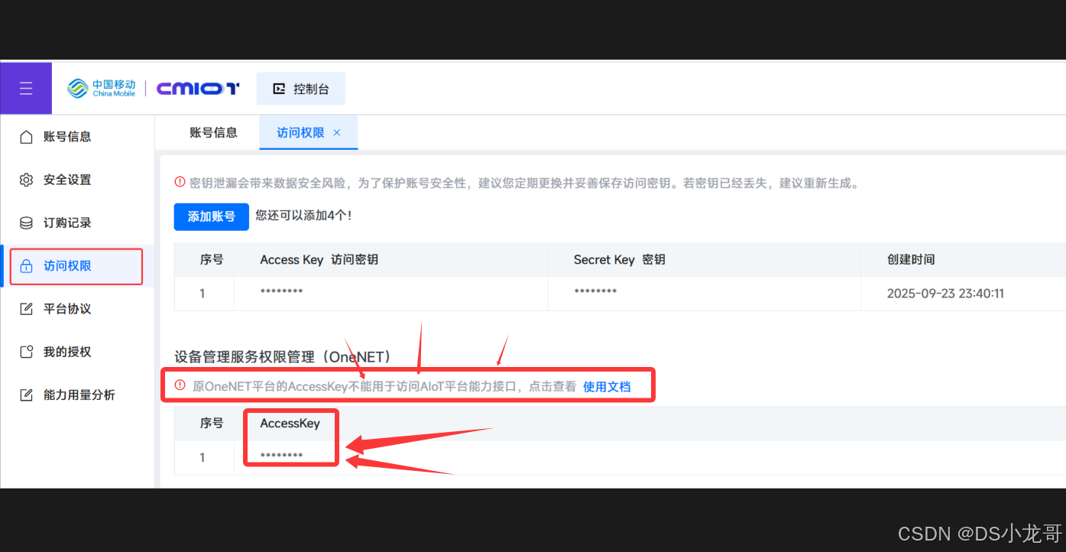Image resolution: width=1066 pixels, height=552 pixels.
Task: Click the China Mobile logo
Action: point(102,89)
